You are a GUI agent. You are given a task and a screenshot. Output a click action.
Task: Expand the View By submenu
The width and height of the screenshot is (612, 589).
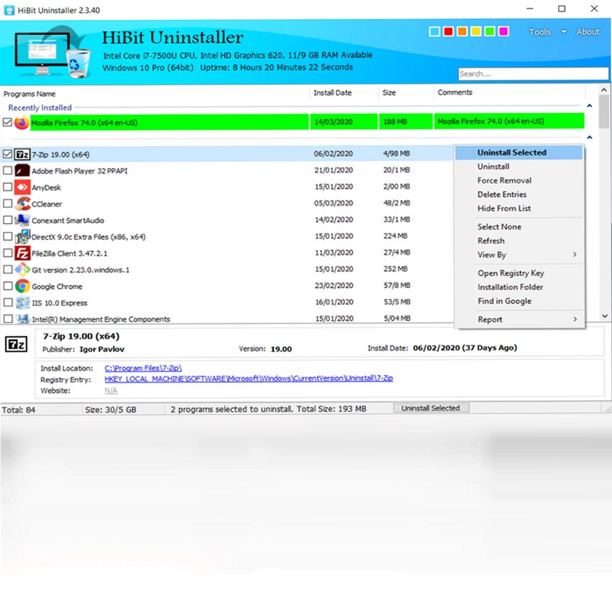(x=575, y=254)
